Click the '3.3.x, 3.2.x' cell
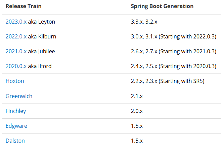The image size is (221, 147). click(x=144, y=22)
